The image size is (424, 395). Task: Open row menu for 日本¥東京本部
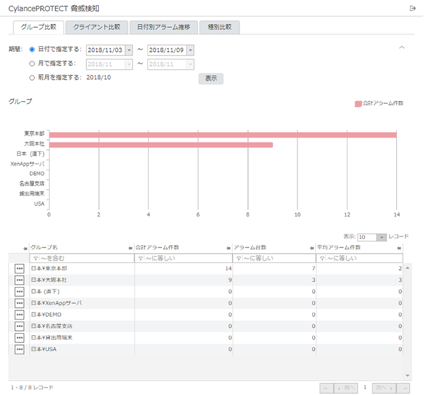[x=19, y=268]
